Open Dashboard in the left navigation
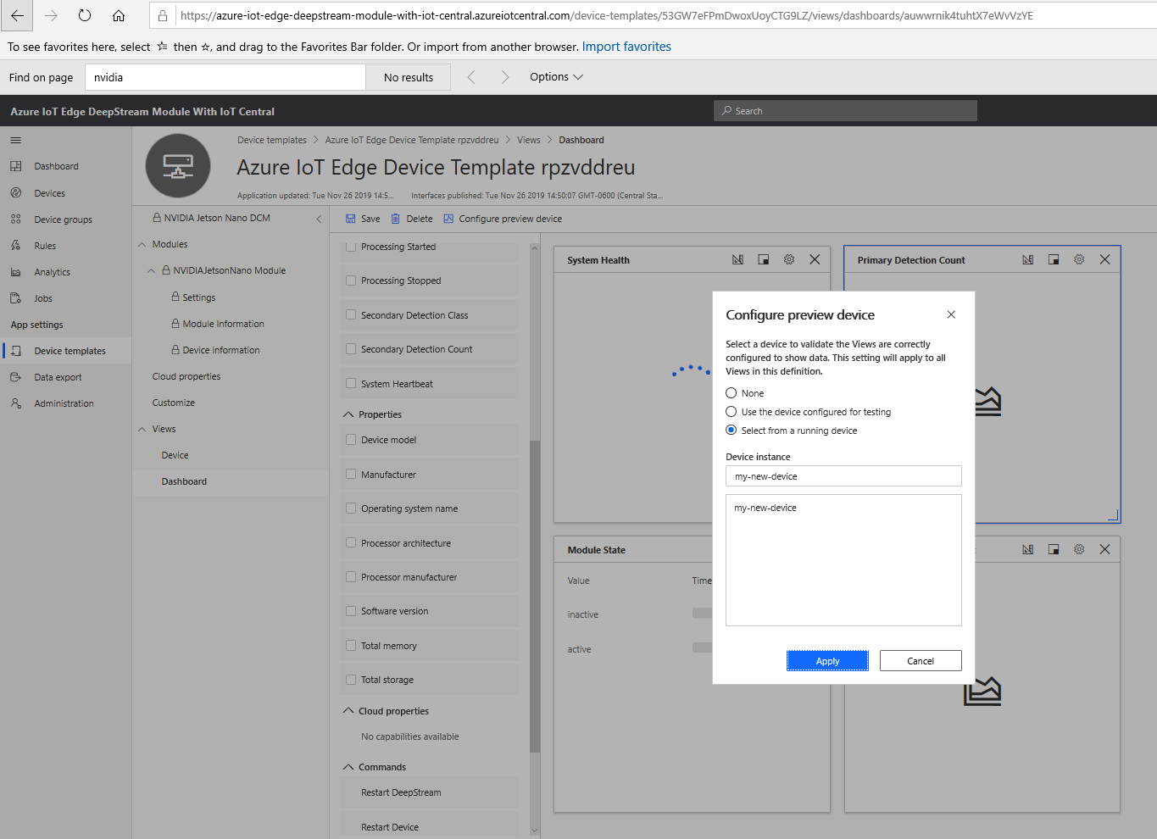Viewport: 1157px width, 839px height. pyautogui.click(x=56, y=166)
